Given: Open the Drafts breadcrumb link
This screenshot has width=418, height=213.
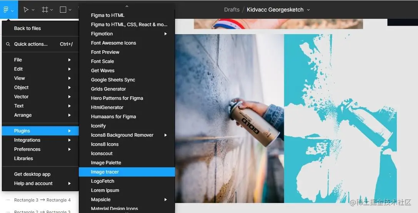Looking at the screenshot, I should coord(231,10).
